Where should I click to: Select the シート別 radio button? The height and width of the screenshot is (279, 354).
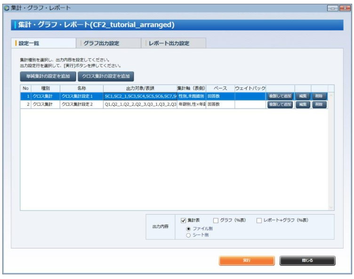click(x=188, y=235)
